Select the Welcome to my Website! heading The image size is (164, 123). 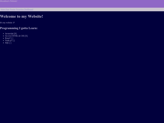click(x=22, y=16)
